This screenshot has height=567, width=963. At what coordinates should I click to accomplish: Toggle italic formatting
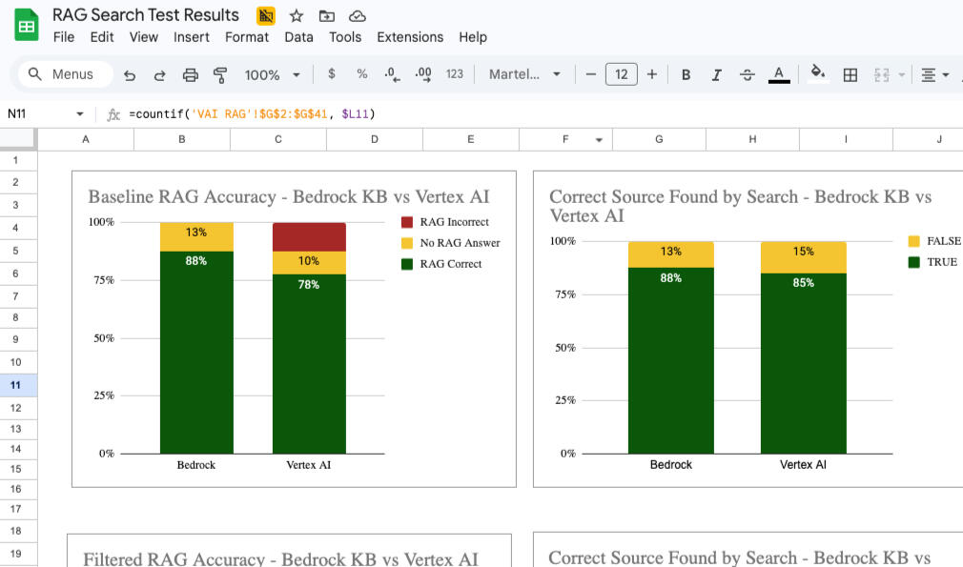pyautogui.click(x=716, y=75)
